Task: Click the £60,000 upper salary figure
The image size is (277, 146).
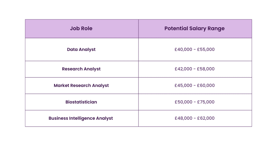Action: pos(206,86)
